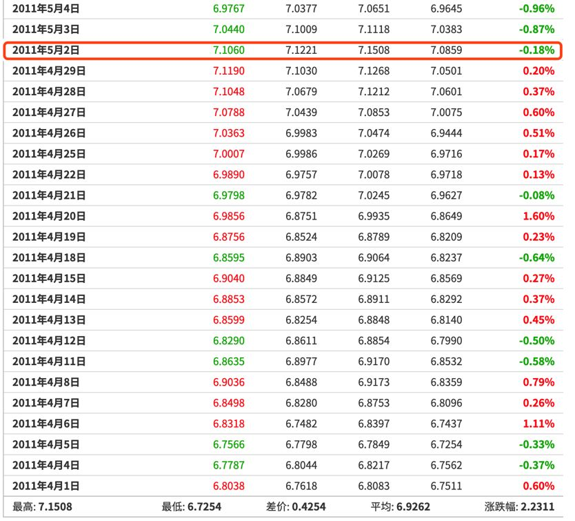Click the 2011年4月12日 row date
575x521 pixels.
click(x=49, y=341)
